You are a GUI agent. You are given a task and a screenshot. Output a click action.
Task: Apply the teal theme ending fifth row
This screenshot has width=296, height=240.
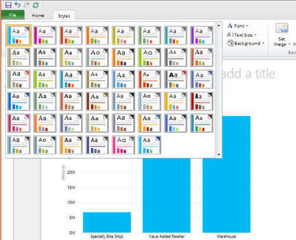pyautogui.click(x=202, y=123)
